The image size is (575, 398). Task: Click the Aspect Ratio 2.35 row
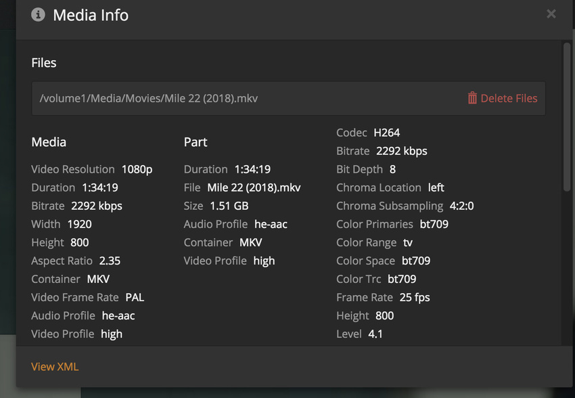pos(76,261)
